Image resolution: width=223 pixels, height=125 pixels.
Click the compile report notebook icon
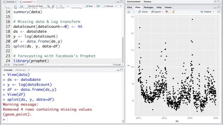pyautogui.click(x=61, y=6)
